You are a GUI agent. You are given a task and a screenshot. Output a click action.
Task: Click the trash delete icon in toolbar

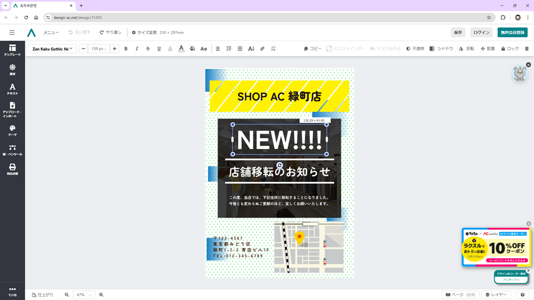coord(527,49)
